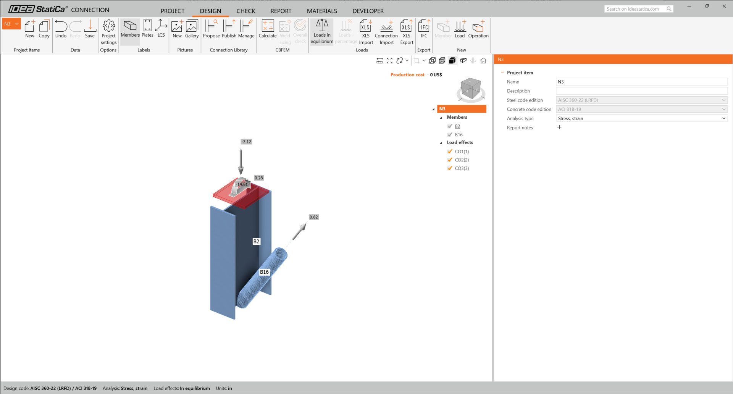The image size is (733, 394).
Task: Add a report note with the plus button
Action: coord(559,127)
